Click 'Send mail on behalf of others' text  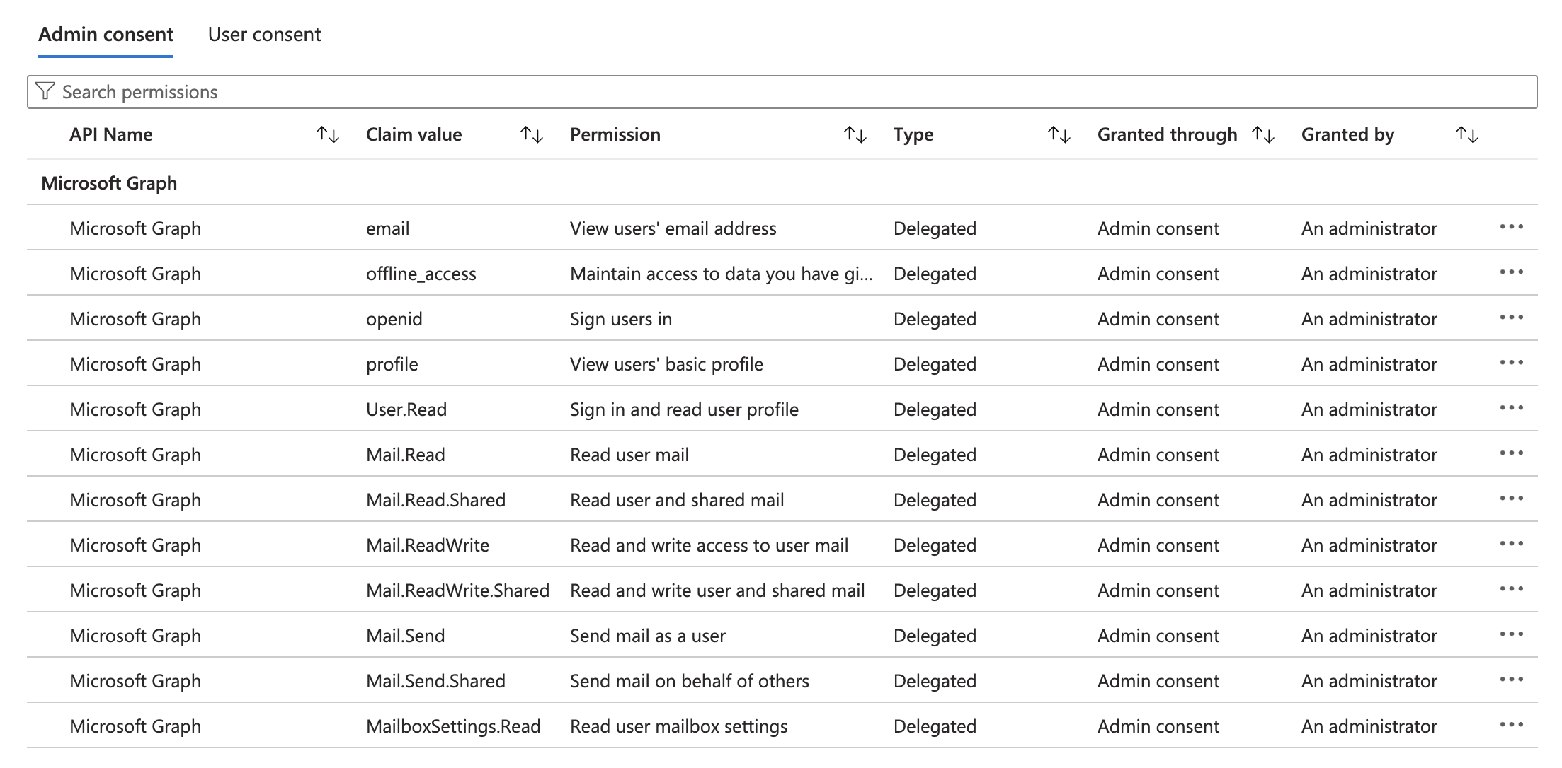690,681
